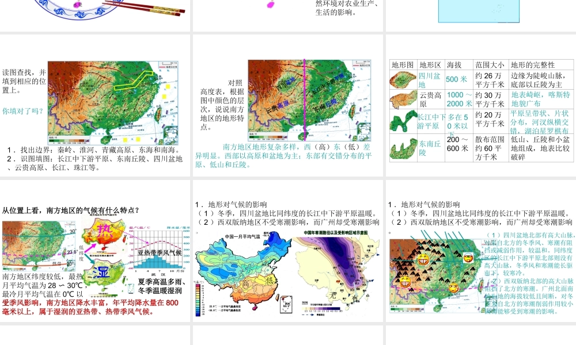Click the 平原呈带状、片状分布 cell
This screenshot has width=576, height=345.
click(x=540, y=122)
